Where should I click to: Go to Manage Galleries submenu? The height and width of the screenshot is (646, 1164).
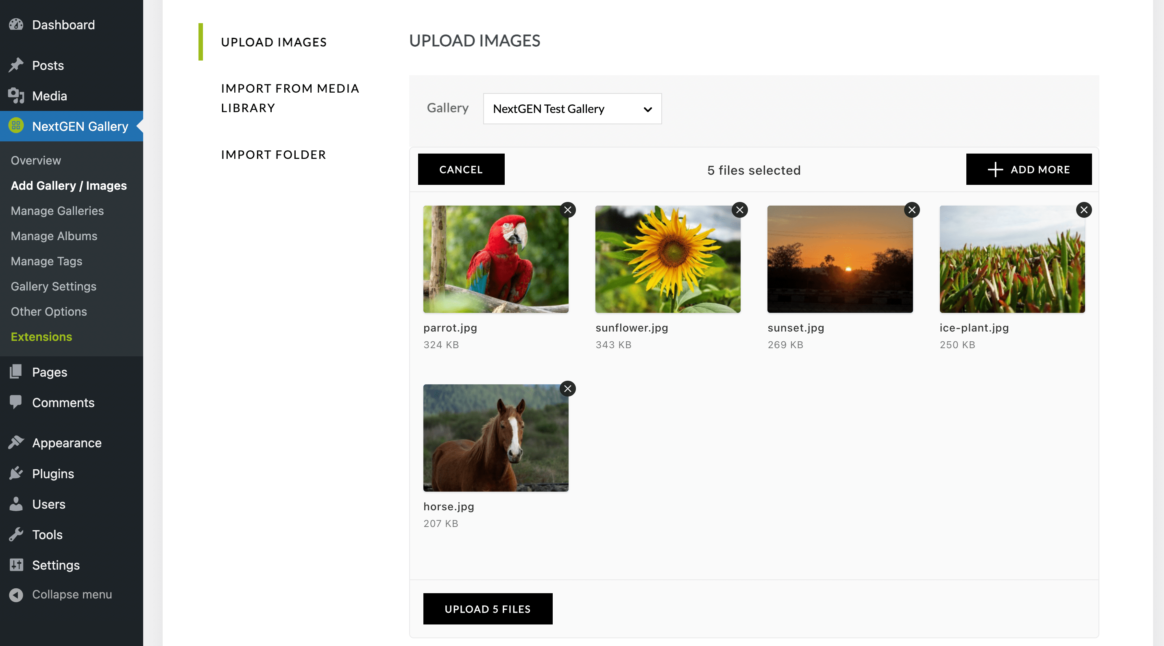pyautogui.click(x=57, y=211)
